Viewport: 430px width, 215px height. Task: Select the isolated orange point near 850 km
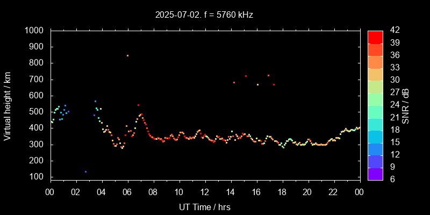click(127, 55)
